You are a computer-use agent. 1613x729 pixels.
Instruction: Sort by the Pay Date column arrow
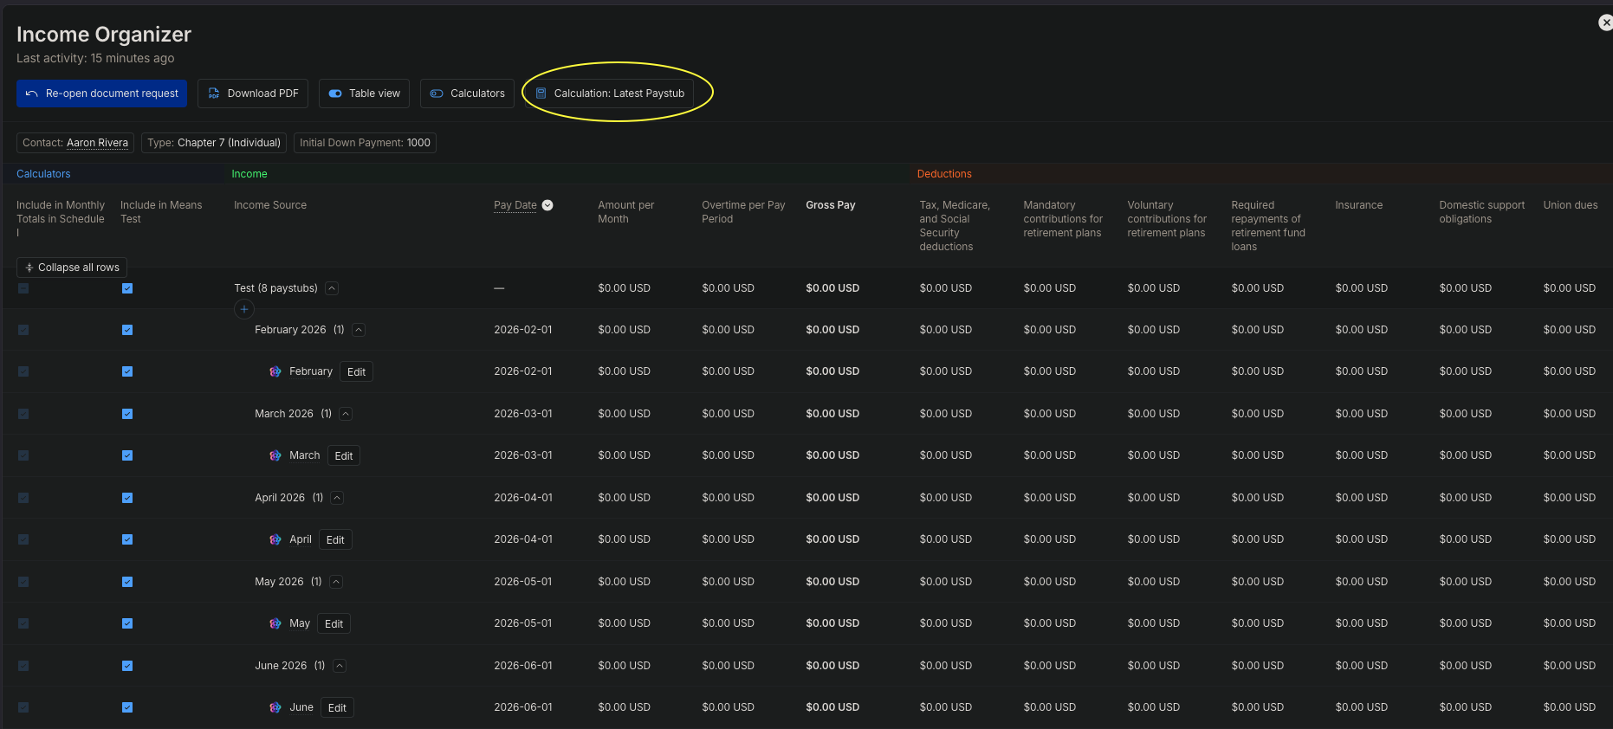coord(547,205)
